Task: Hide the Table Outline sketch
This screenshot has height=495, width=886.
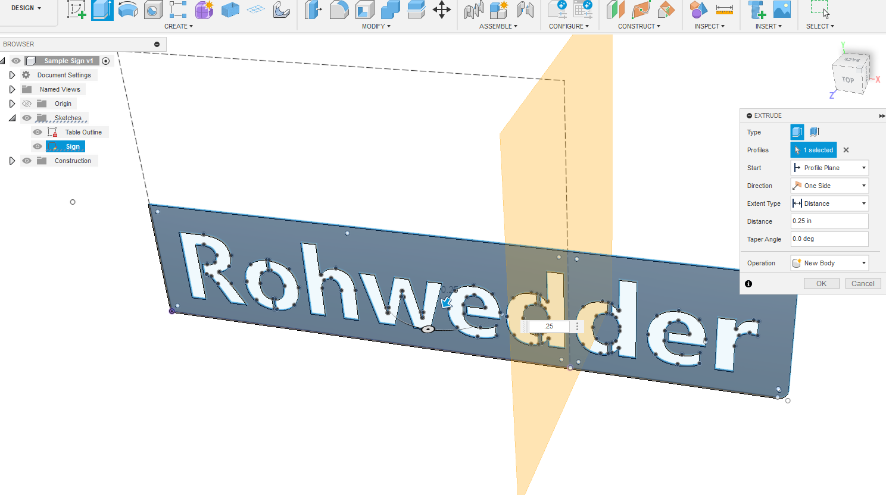Action: 38,132
